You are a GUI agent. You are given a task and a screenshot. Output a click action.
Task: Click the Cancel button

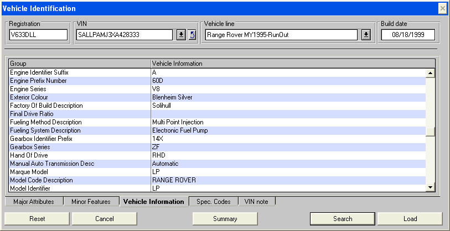pos(105,219)
